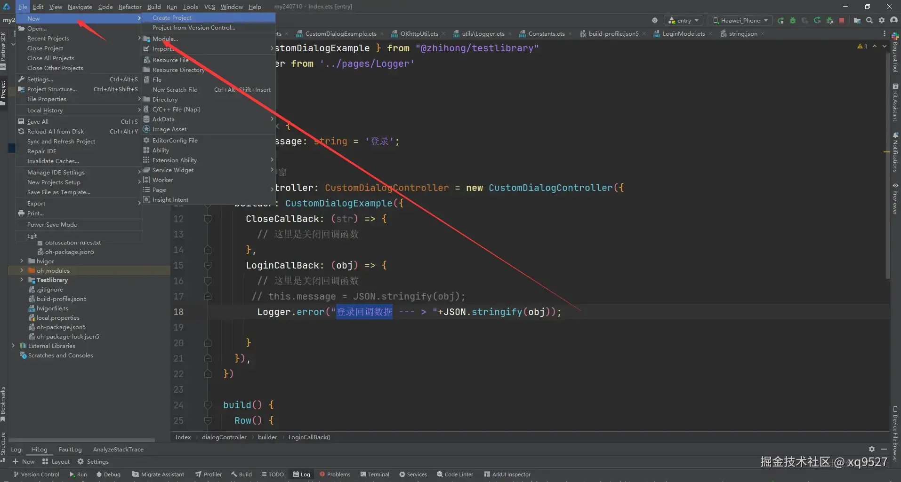Click the target locate icon beside entry
The width and height of the screenshot is (901, 482).
tap(655, 20)
